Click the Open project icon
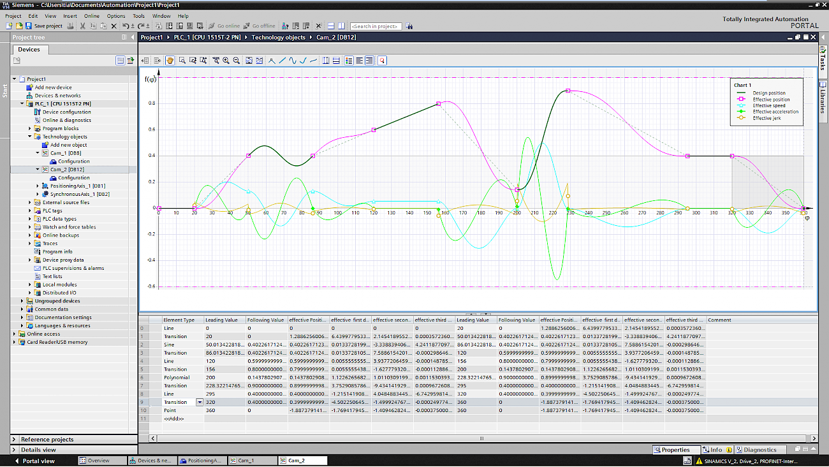The width and height of the screenshot is (829, 467). tap(19, 26)
